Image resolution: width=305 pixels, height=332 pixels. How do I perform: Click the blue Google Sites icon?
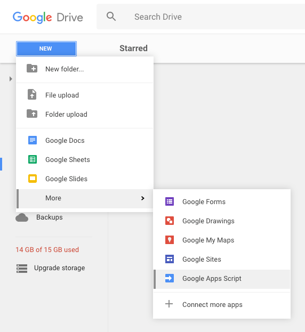coord(170,259)
